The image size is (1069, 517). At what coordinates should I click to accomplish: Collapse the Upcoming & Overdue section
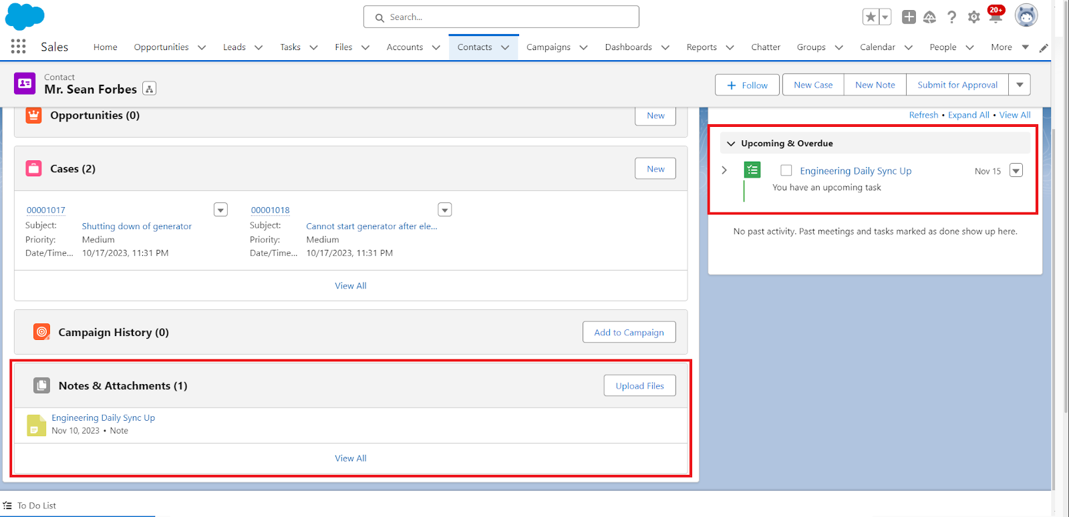coord(731,144)
